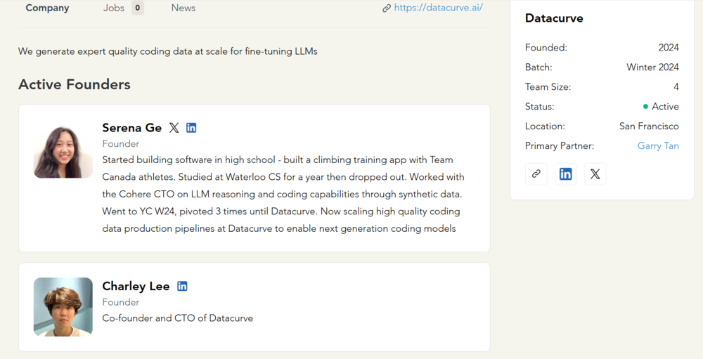Viewport: 703px width, 359px height.
Task: Click the Winter 2024 batch value
Action: click(652, 67)
